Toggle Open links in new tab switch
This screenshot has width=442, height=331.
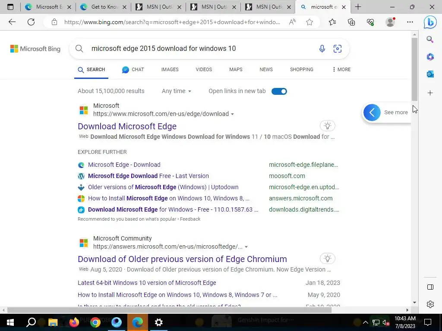tap(279, 91)
